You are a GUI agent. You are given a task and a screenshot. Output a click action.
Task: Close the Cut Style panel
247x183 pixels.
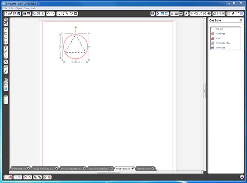tap(241, 20)
